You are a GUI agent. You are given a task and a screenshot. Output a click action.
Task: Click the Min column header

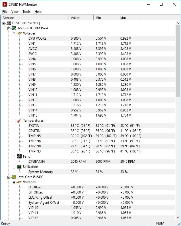pyautogui.click(x=106, y=18)
